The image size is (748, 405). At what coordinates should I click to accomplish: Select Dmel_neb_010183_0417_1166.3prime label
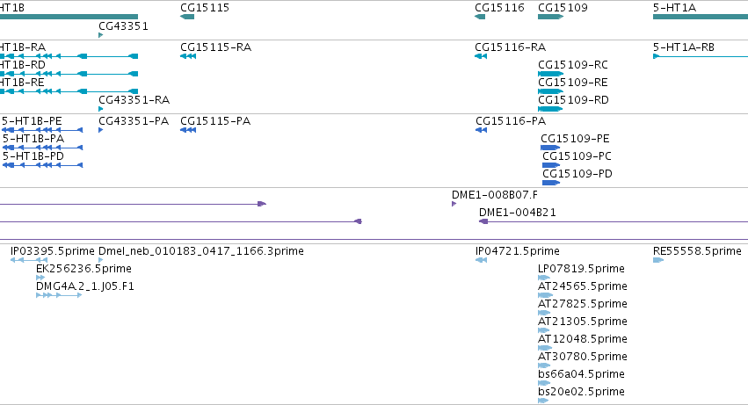click(200, 251)
